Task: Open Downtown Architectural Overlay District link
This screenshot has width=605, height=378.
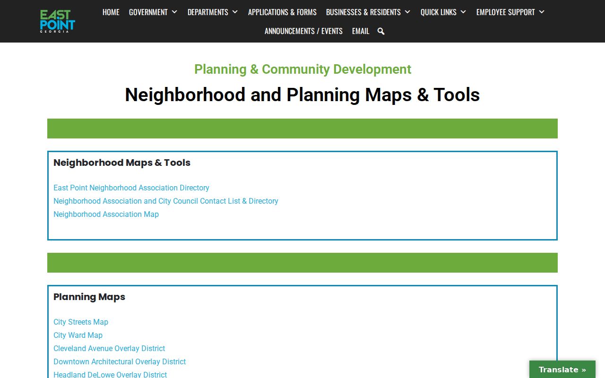Action: [120, 361]
